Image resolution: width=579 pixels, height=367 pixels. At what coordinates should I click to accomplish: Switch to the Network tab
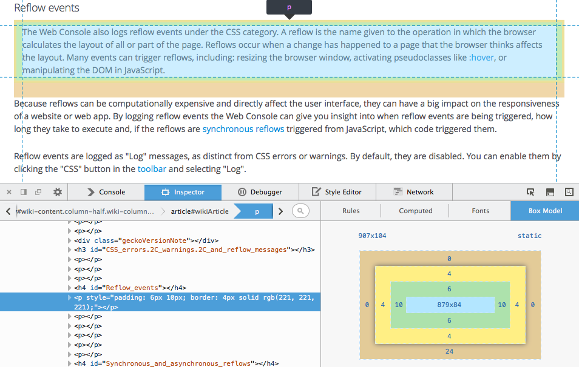pyautogui.click(x=414, y=192)
